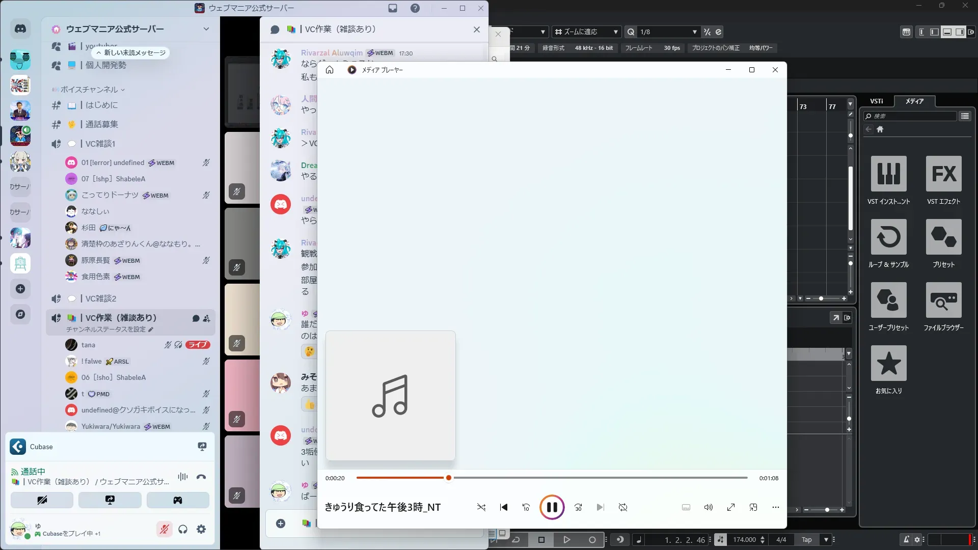Open Favorites star tile
Image resolution: width=978 pixels, height=550 pixels.
tap(888, 364)
